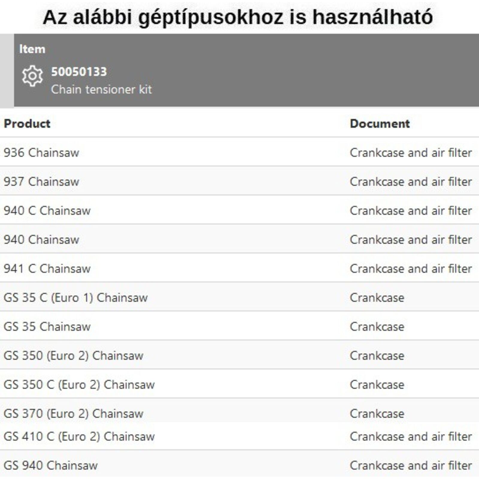Open the 937 Chainsaw product row

pos(41,182)
